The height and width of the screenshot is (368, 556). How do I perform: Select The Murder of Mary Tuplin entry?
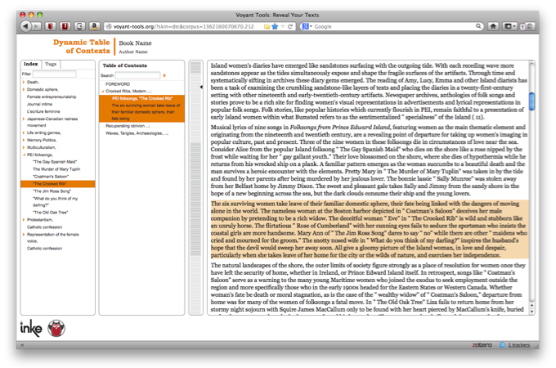click(x=56, y=169)
